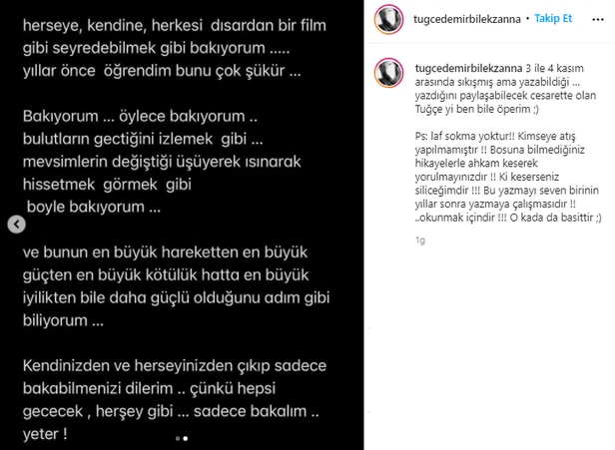Select the second active carousel dot
The image size is (615, 450).
click(x=186, y=438)
